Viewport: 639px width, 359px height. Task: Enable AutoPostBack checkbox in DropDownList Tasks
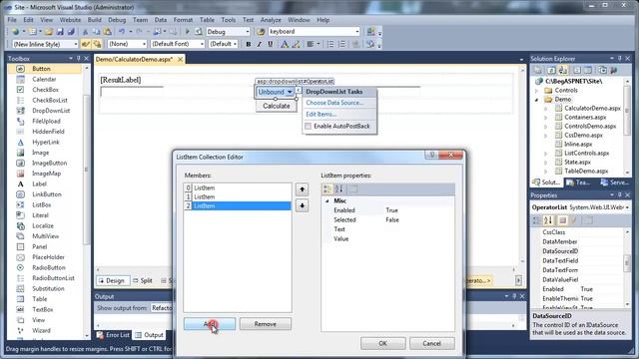(x=309, y=127)
